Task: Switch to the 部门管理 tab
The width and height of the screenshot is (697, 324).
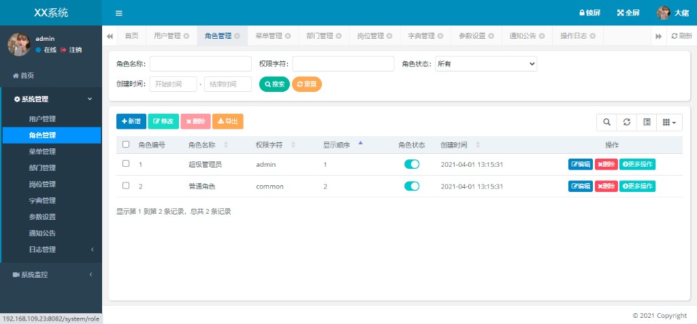Action: [x=320, y=36]
